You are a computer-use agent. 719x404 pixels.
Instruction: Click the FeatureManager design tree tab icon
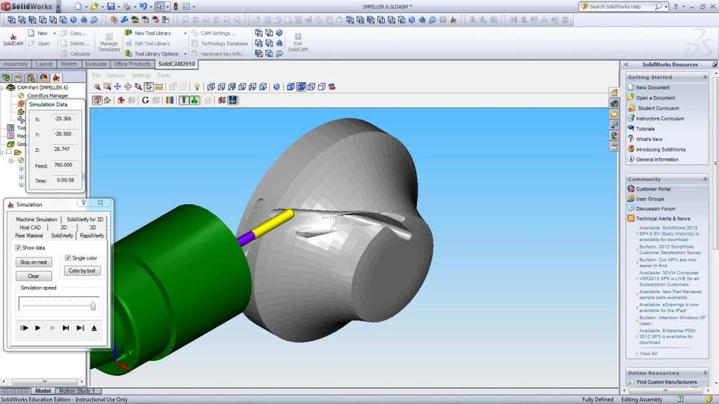6,77
